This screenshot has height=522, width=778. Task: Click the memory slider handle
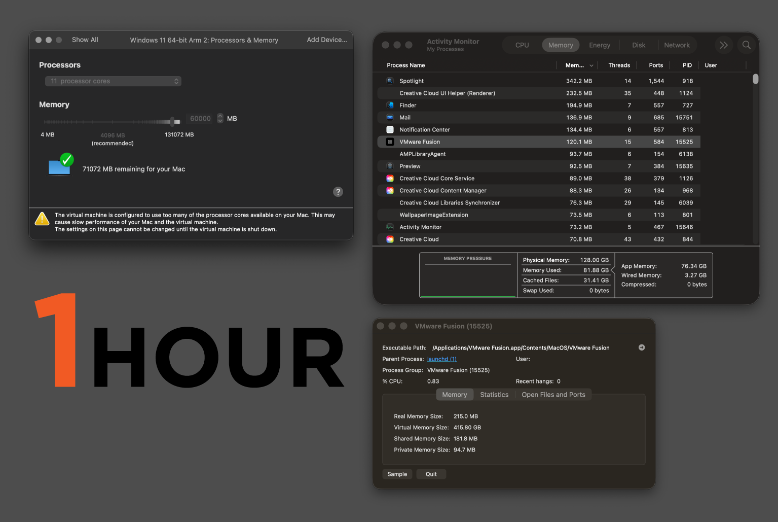pos(173,121)
